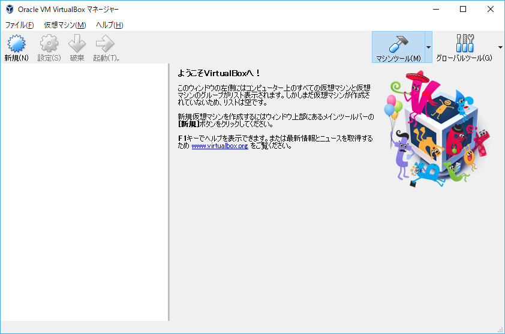
Task: Click the 設定 (Settings) gear icon
Action: pyautogui.click(x=49, y=44)
